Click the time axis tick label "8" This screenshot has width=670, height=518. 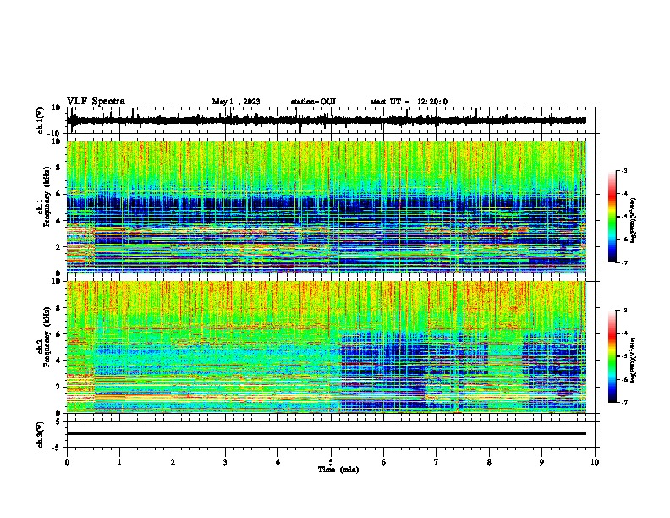[489, 462]
